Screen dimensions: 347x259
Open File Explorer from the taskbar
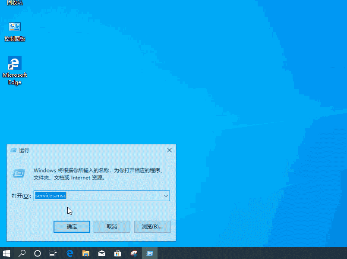pos(85,253)
